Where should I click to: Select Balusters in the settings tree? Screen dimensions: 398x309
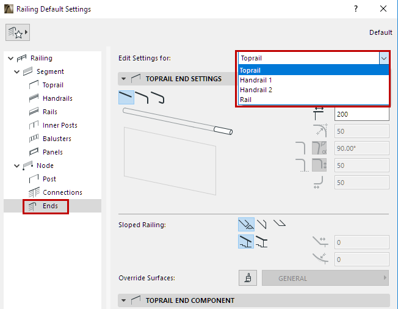pos(57,139)
